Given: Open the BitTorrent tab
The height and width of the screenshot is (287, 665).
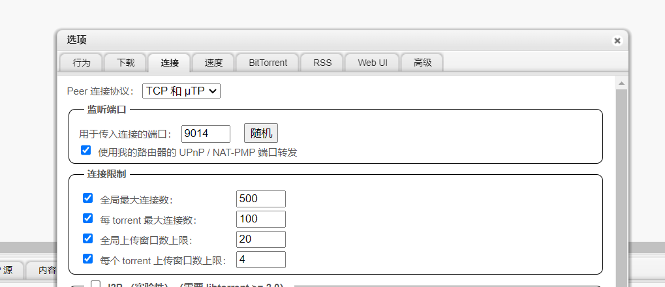Looking at the screenshot, I should 268,63.
